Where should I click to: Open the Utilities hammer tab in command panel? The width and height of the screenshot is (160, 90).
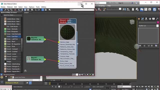157,19
